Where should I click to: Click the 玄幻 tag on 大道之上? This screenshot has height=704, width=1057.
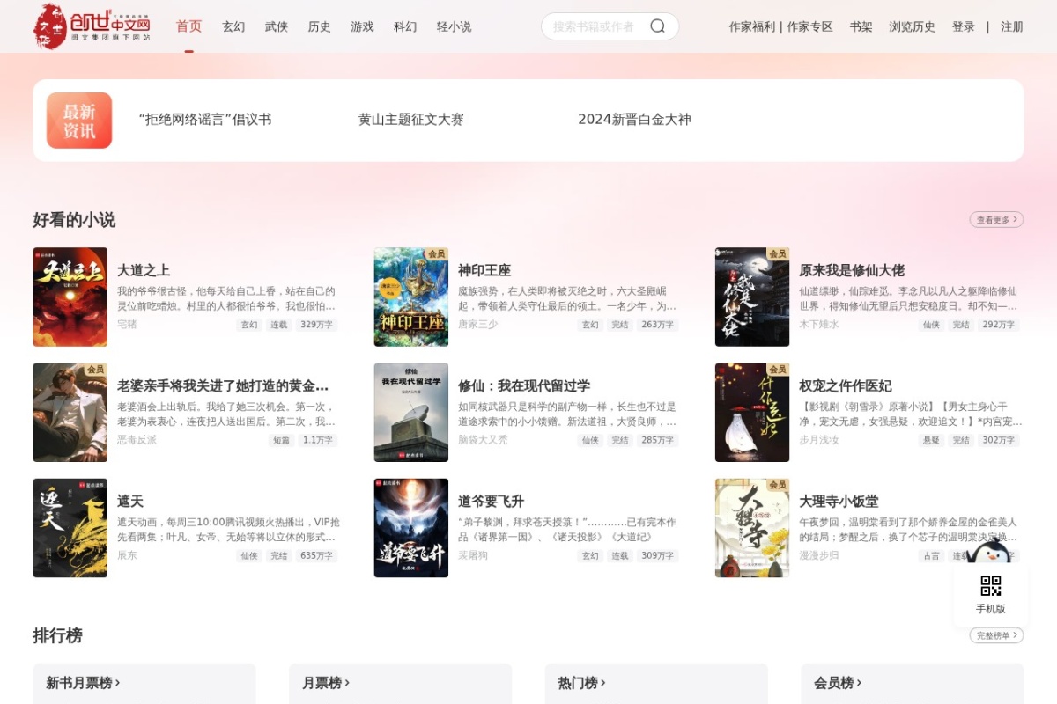coord(249,325)
